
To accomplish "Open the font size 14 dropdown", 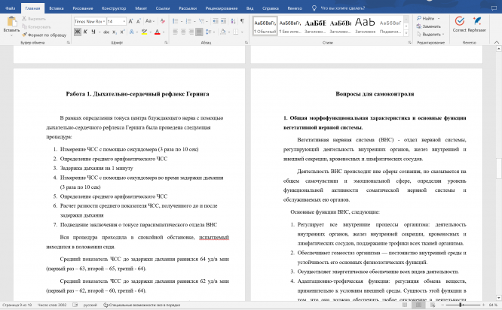I will (122, 22).
